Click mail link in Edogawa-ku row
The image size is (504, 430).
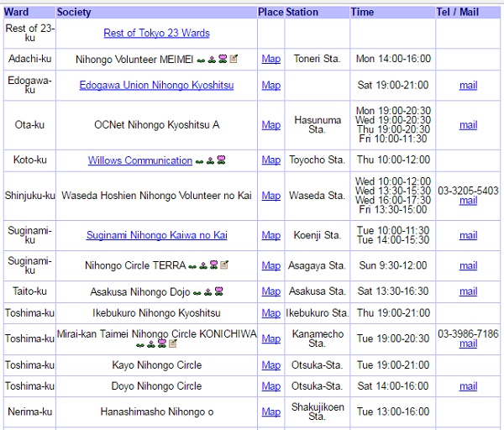click(469, 86)
